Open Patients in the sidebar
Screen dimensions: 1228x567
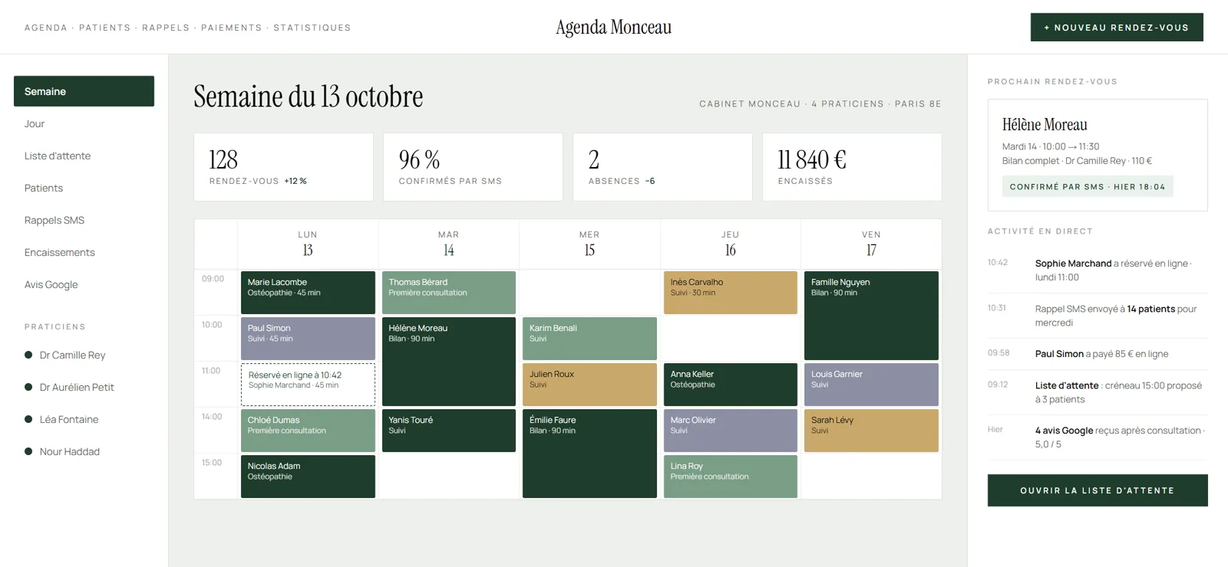pos(84,188)
